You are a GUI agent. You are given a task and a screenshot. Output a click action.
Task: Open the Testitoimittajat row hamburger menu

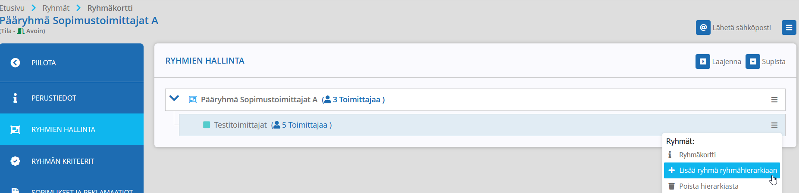pyautogui.click(x=774, y=125)
